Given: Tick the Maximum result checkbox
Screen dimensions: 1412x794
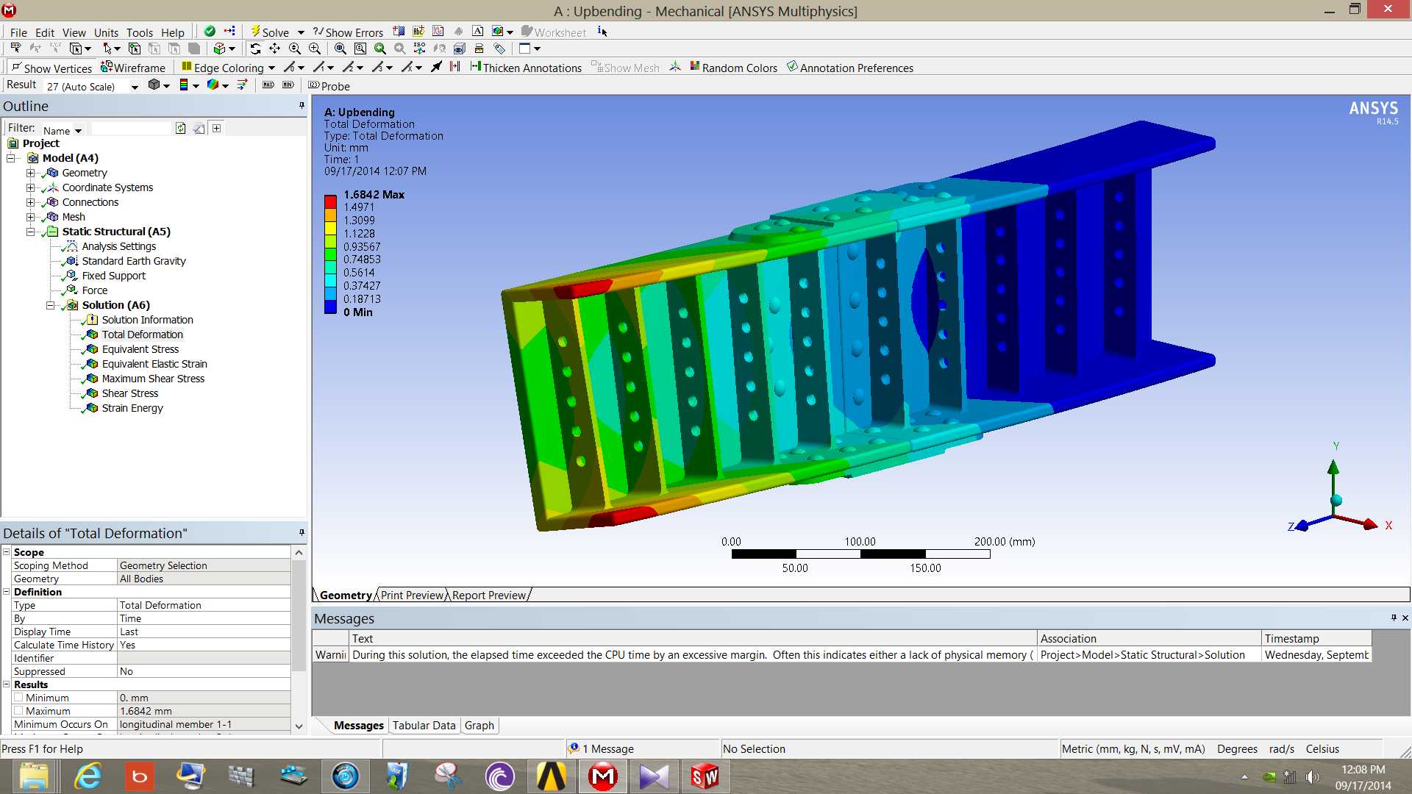Looking at the screenshot, I should pyautogui.click(x=18, y=711).
